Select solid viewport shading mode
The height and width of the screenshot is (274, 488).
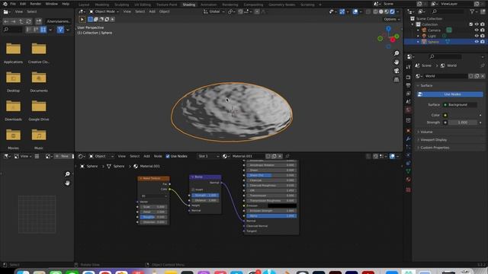(x=381, y=11)
